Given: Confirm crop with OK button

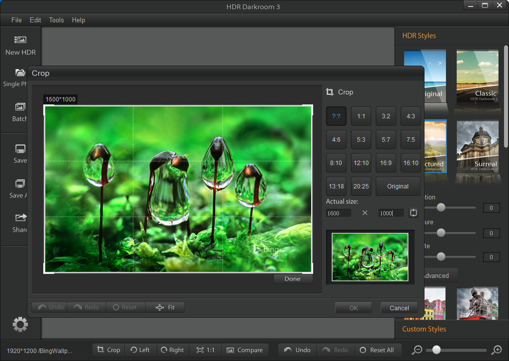Looking at the screenshot, I should pos(353,308).
